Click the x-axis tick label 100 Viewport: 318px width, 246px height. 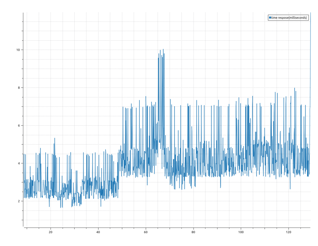[241, 232]
